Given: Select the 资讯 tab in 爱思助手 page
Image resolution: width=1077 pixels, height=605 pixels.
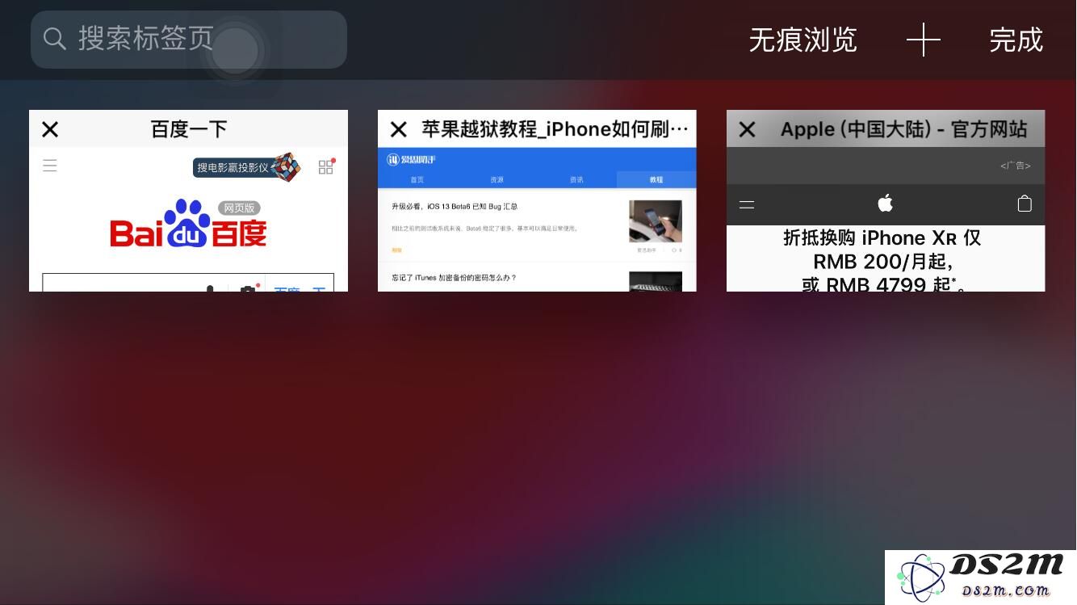Looking at the screenshot, I should click(x=576, y=179).
